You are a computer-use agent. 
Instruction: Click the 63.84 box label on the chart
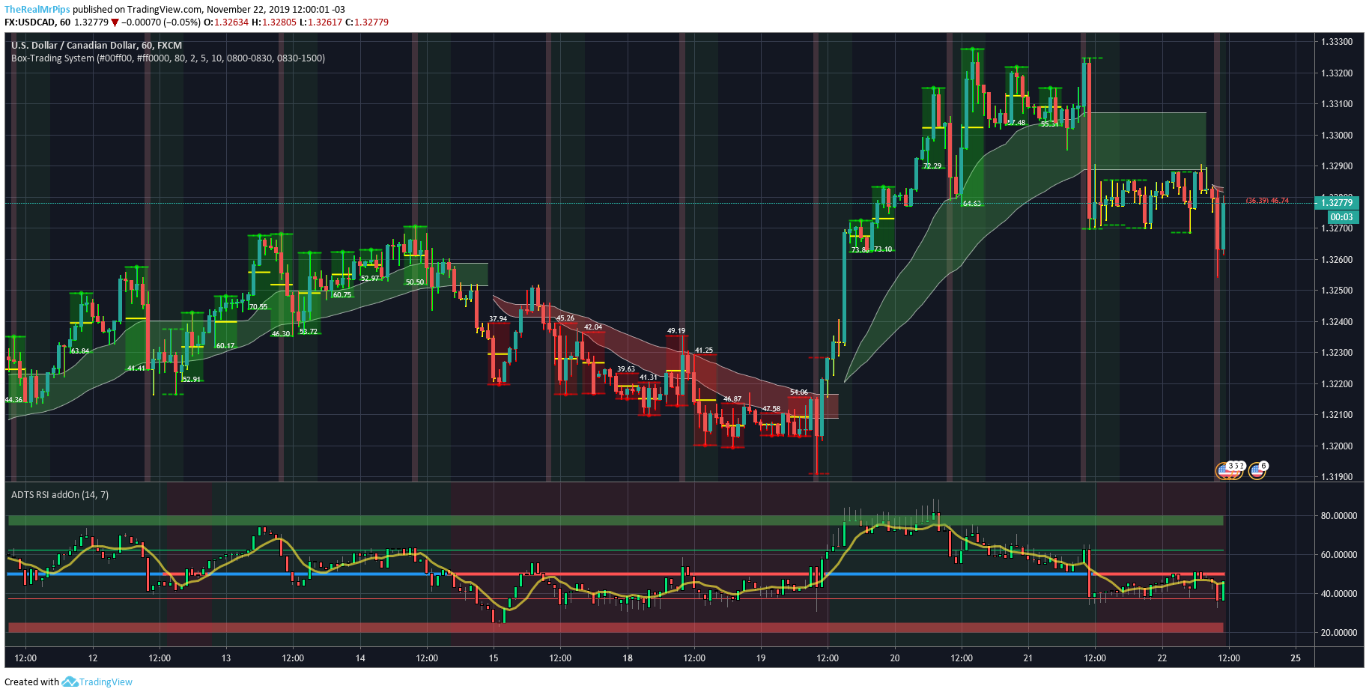(x=80, y=350)
